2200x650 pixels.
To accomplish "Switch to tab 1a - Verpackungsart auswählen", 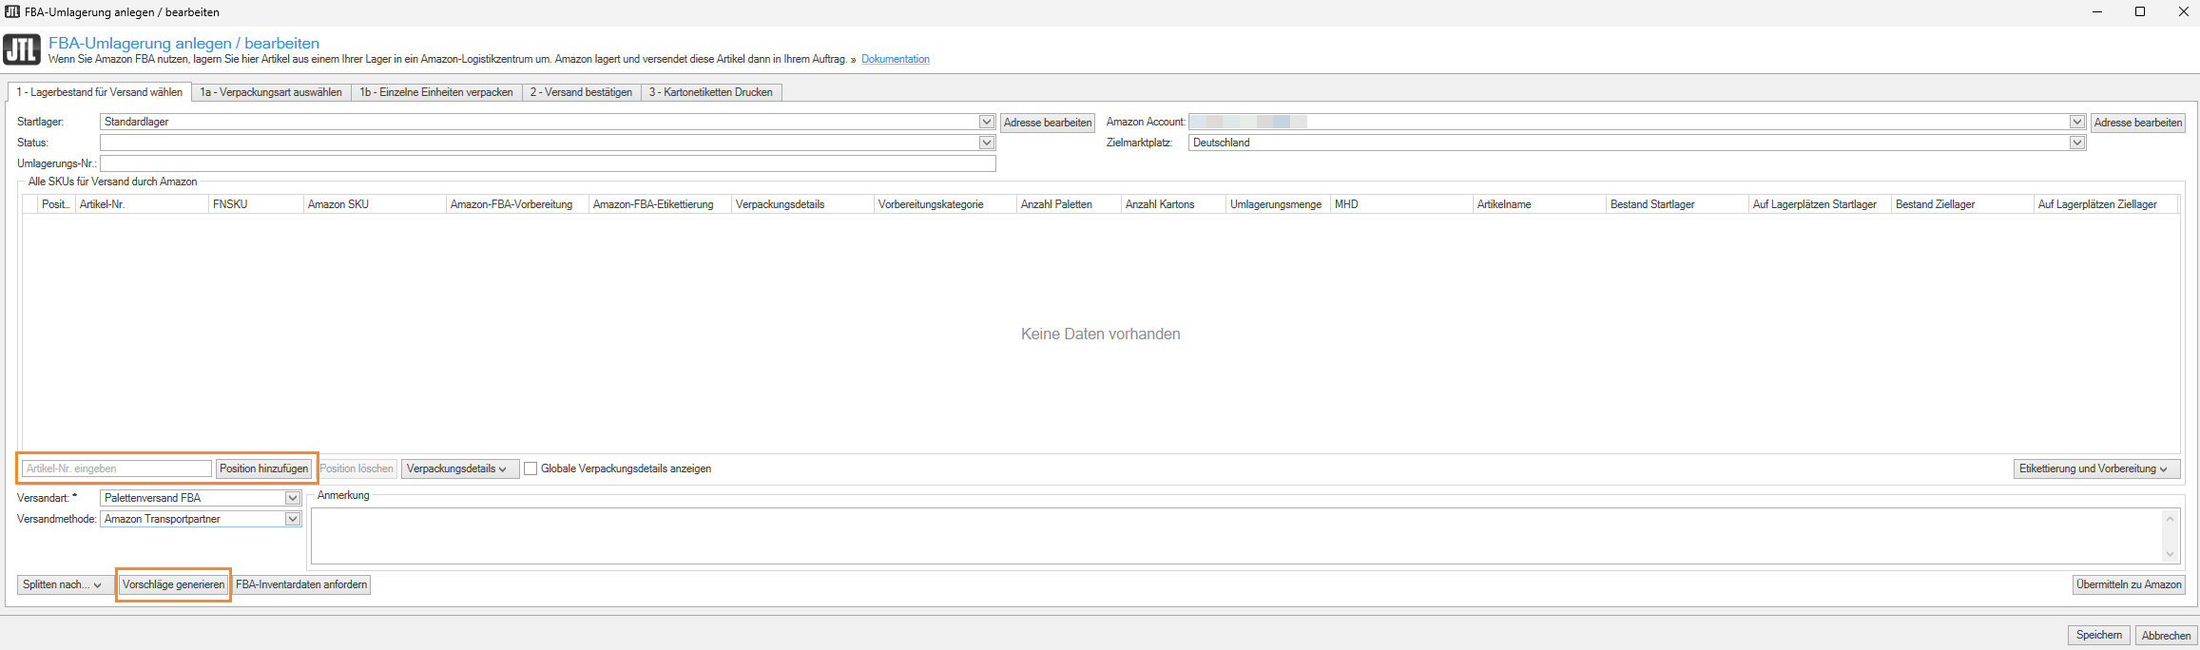I will tap(270, 92).
